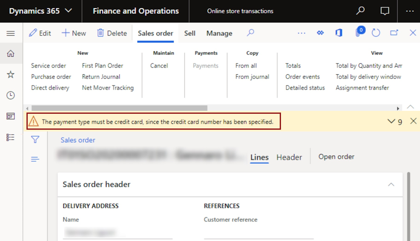Viewport: 420px width, 241px height.
Task: Select the Sales order tab
Action: click(x=155, y=34)
